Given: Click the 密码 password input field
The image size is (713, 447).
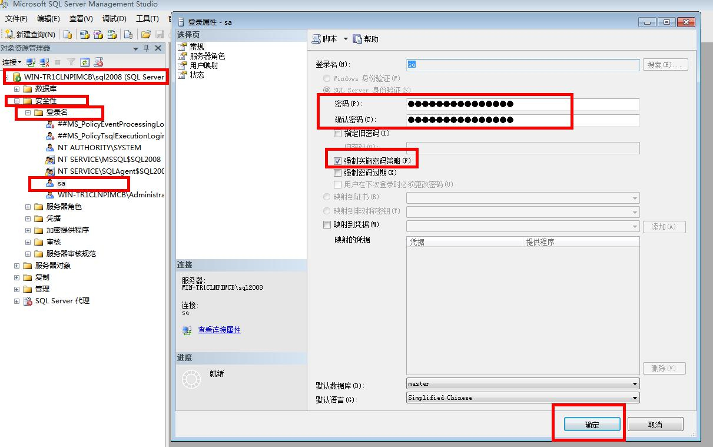Looking at the screenshot, I should point(522,104).
